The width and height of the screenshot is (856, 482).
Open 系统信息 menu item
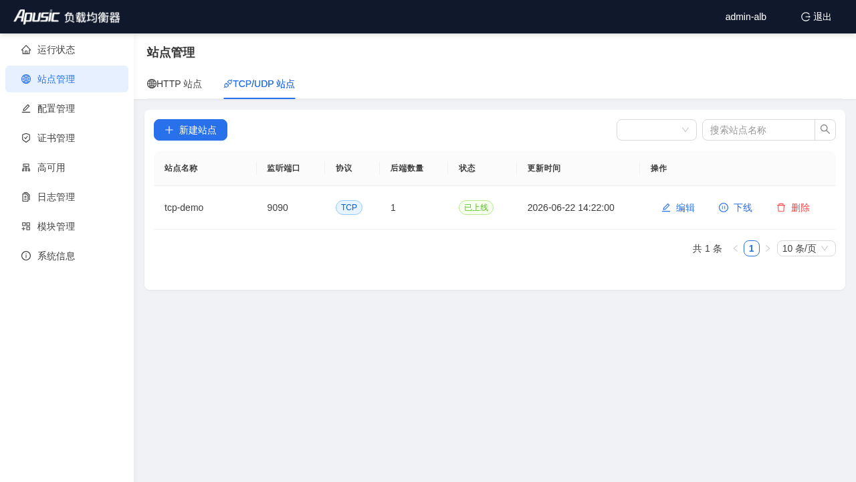click(x=67, y=256)
